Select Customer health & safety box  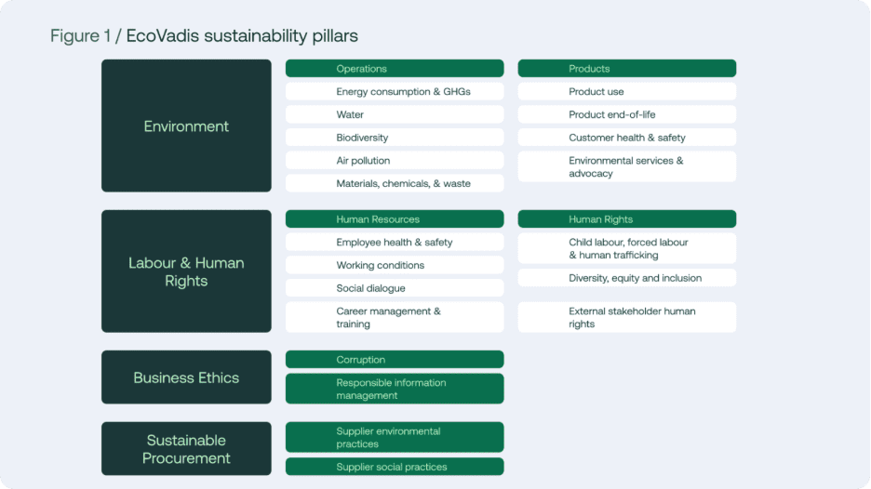626,138
